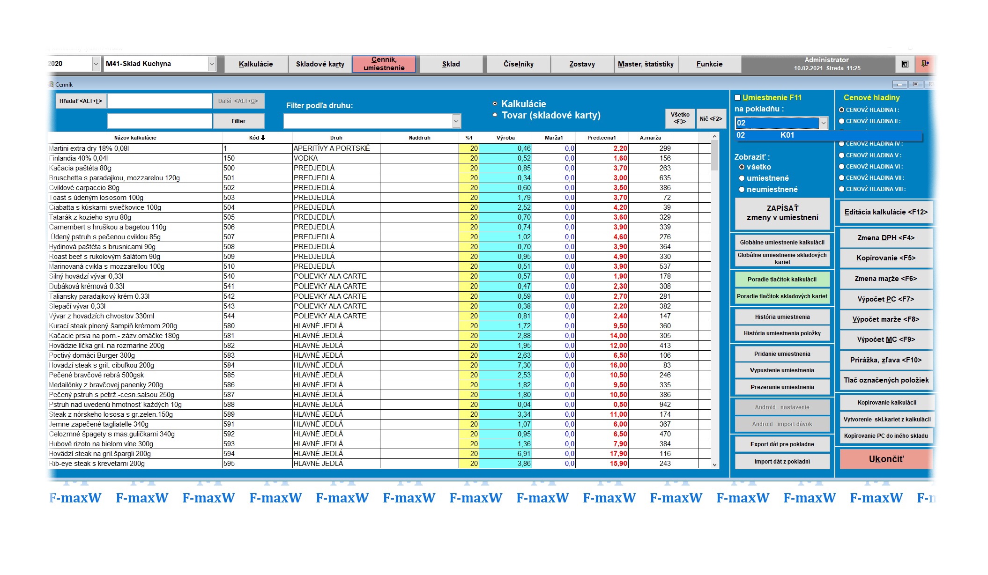The height and width of the screenshot is (575, 988).
Task: Click Export dát pre pokladne button
Action: click(x=782, y=444)
